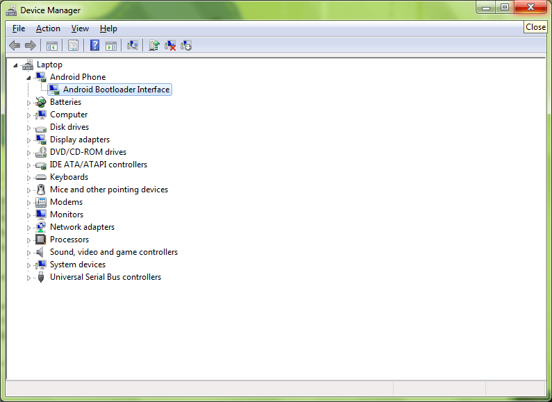The image size is (552, 402).
Task: Expand the Monitors node
Action: pos(28,215)
